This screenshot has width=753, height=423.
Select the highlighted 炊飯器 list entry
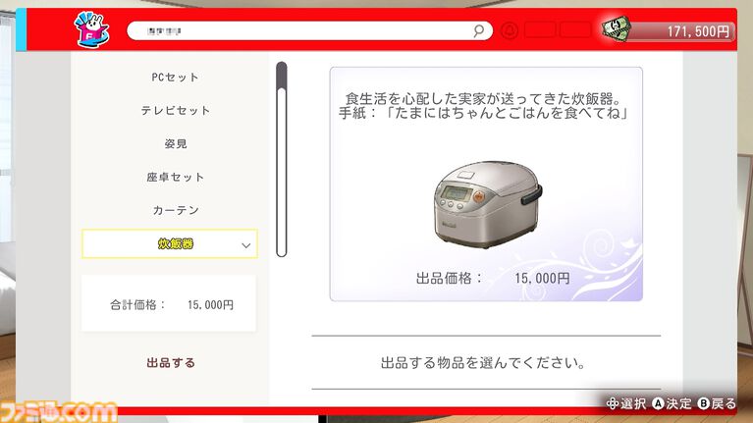[170, 244]
